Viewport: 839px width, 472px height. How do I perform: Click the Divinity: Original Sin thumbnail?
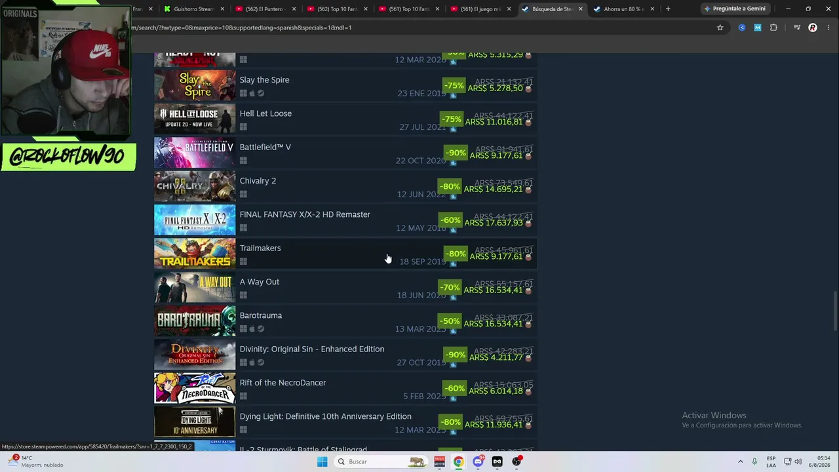click(x=195, y=355)
